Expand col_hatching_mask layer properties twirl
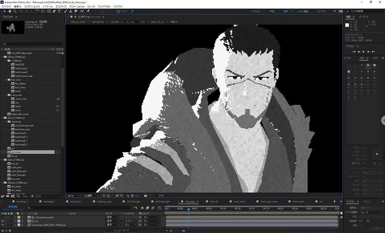Image resolution: width=385 pixels, height=233 pixels. tap(15, 217)
